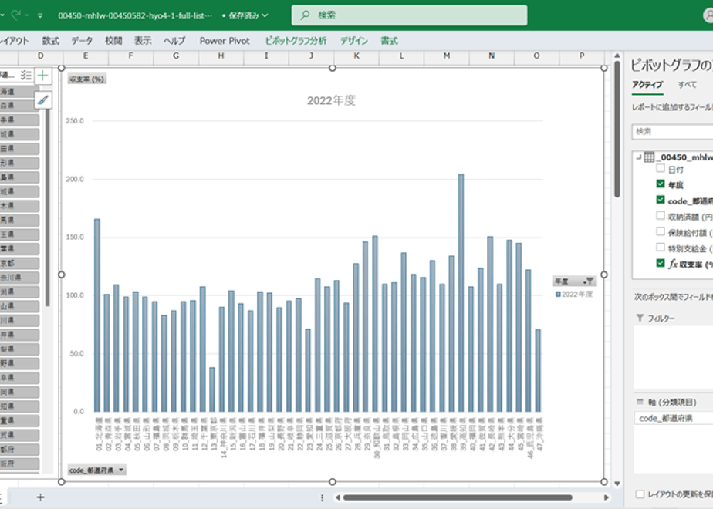The image size is (713, 509).
Task: Select the slicer item ending in 潟県
Action: [x=19, y=292]
